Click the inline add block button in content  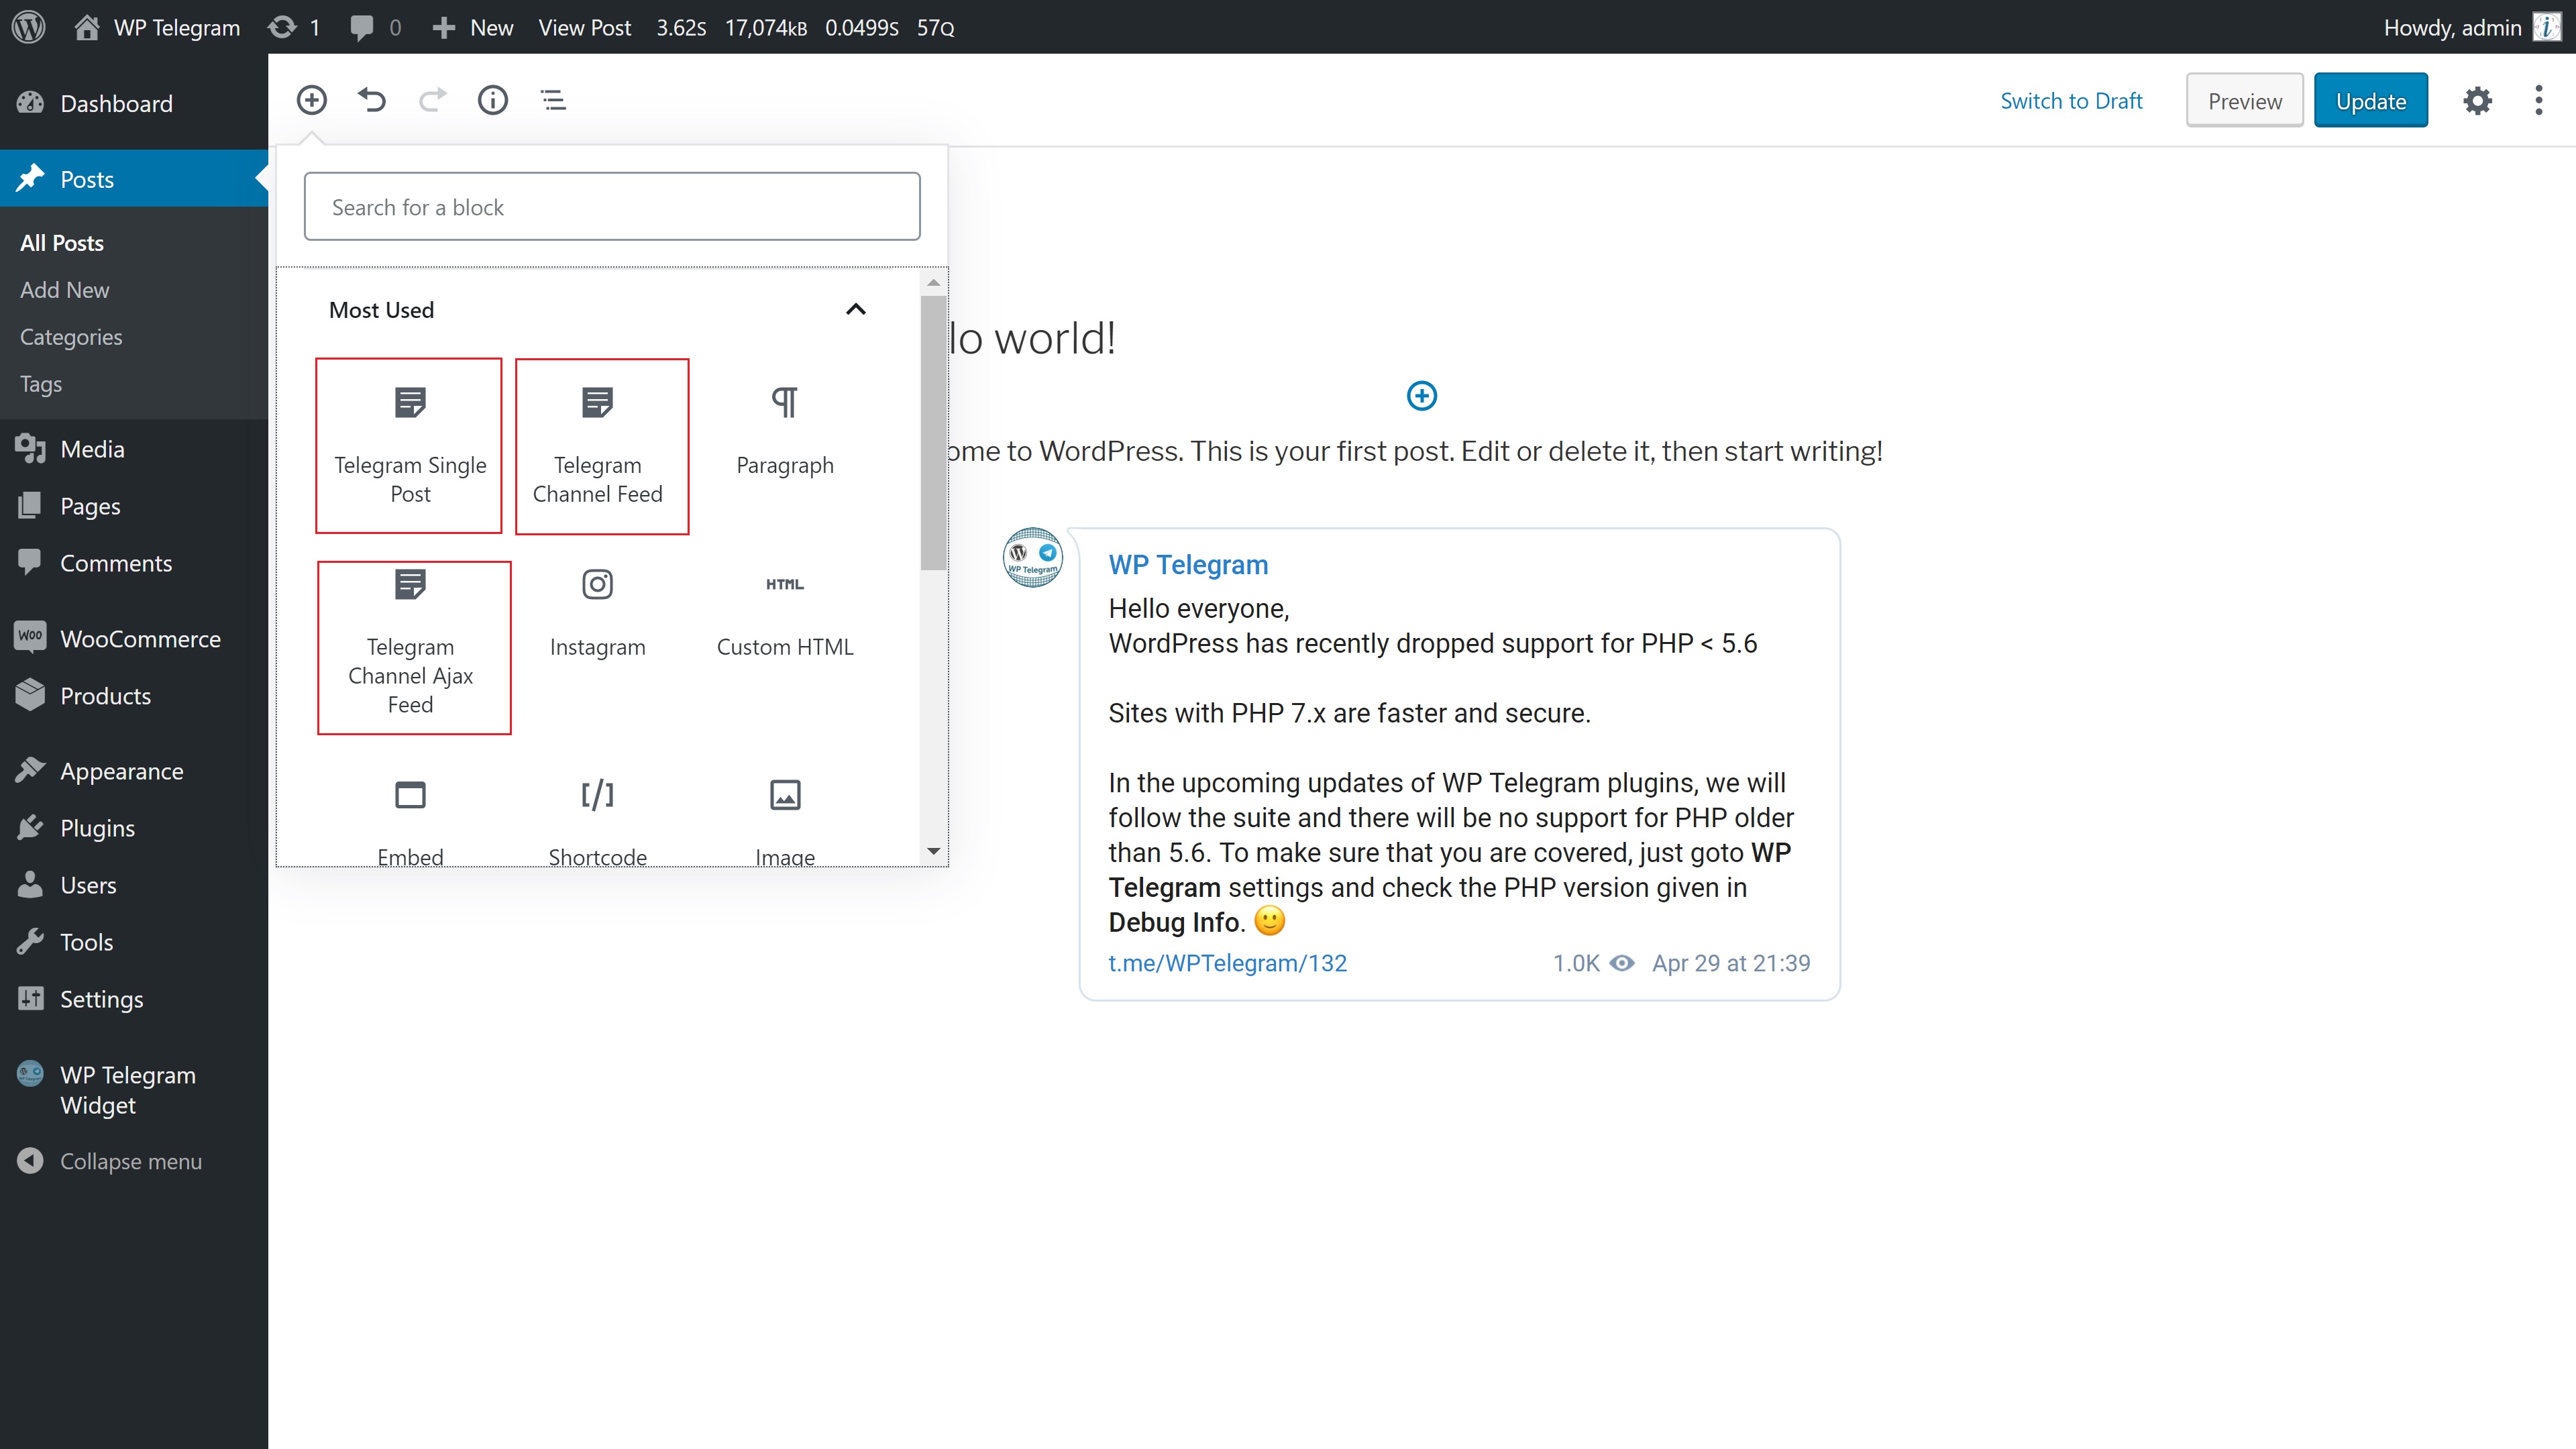click(x=1421, y=396)
